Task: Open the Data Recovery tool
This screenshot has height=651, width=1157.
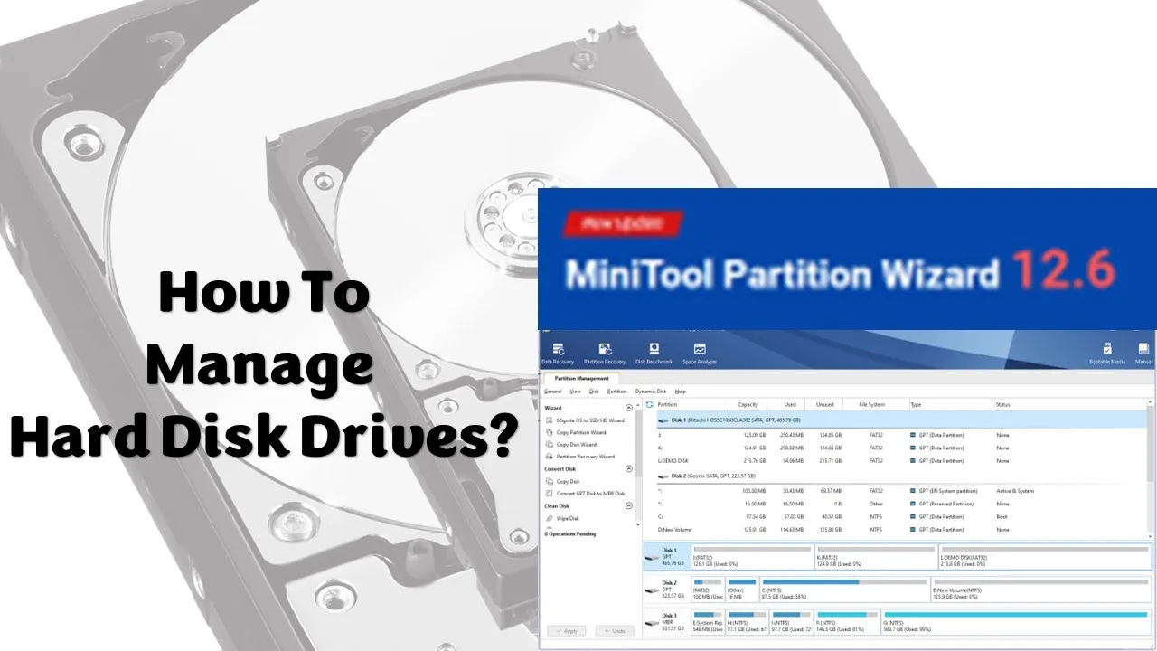Action: coord(558,354)
